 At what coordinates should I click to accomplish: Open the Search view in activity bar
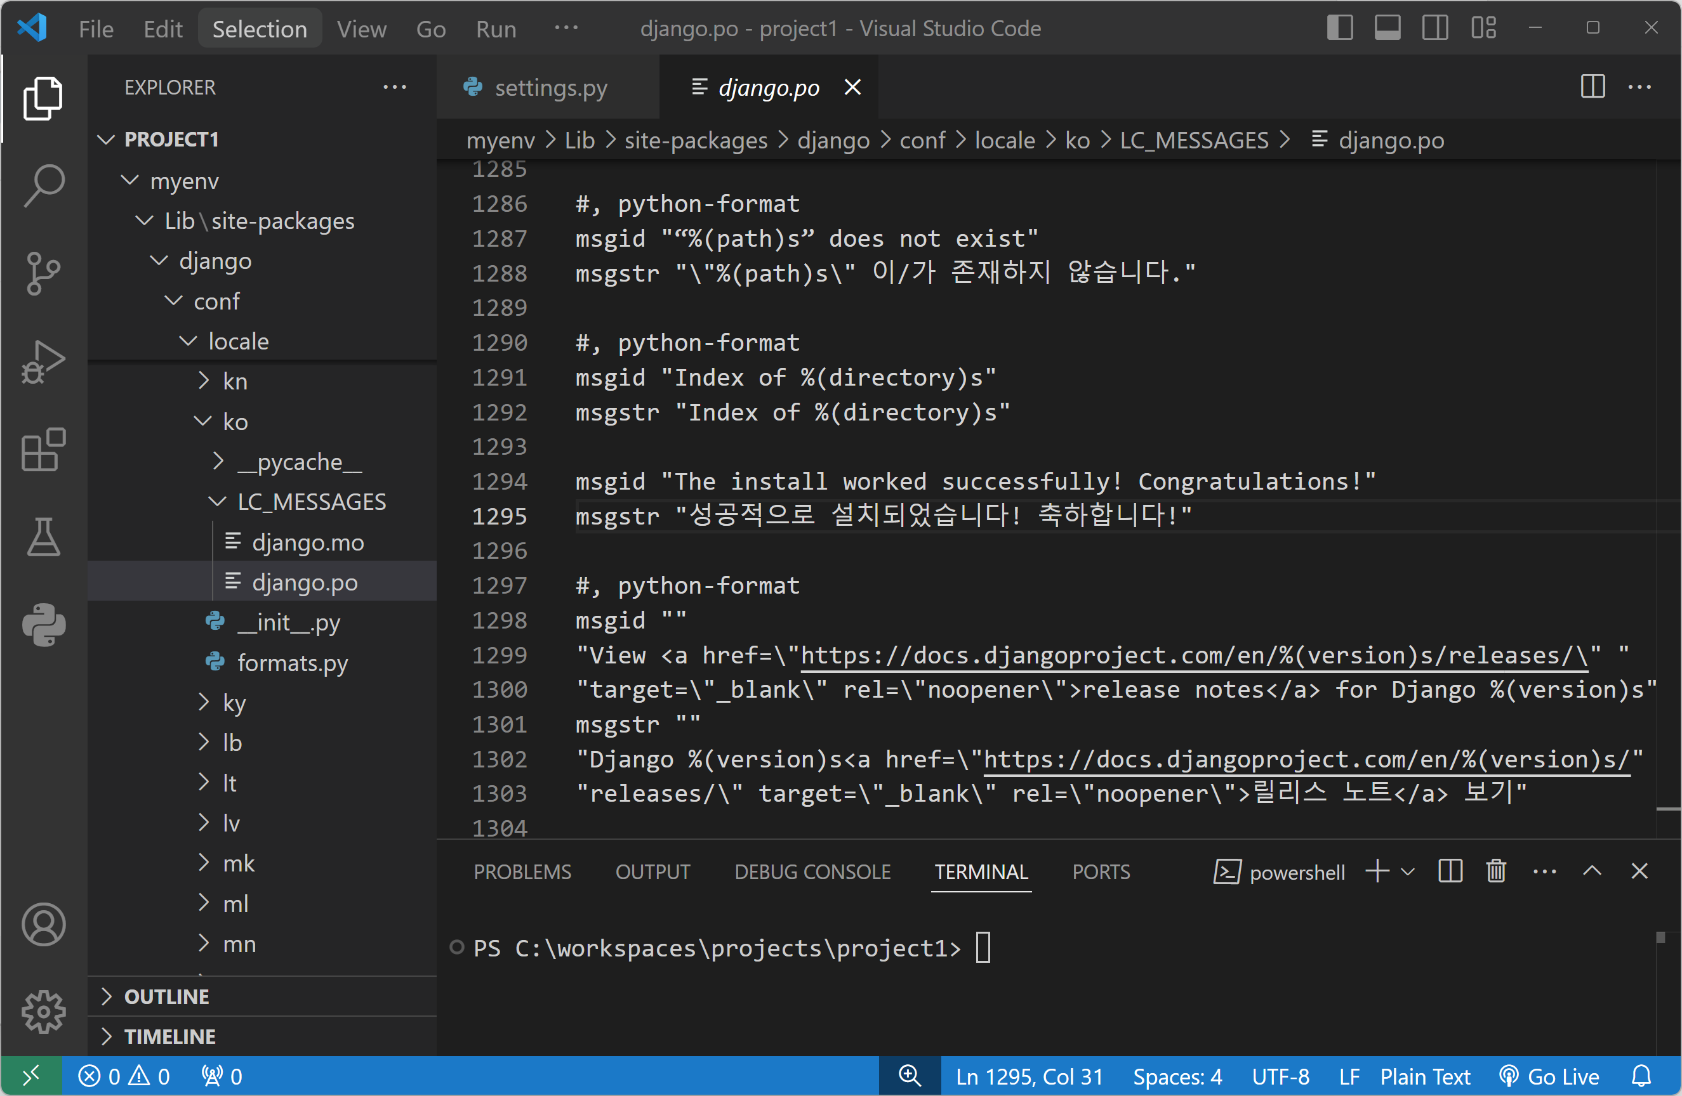click(x=44, y=185)
